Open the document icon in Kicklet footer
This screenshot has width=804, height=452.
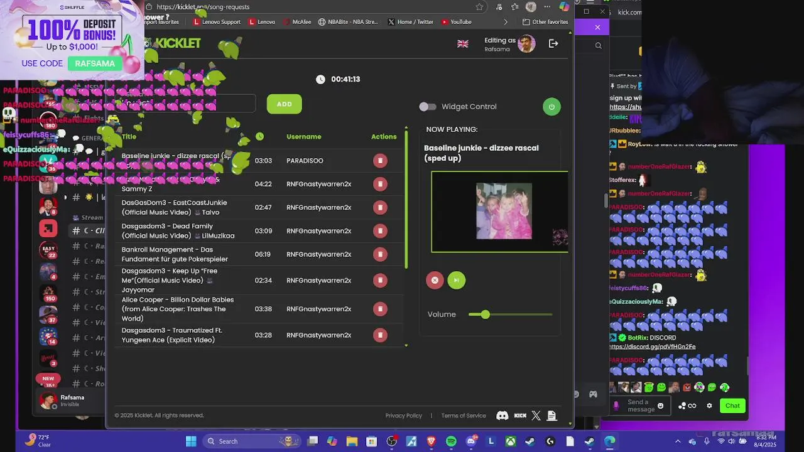click(x=551, y=416)
